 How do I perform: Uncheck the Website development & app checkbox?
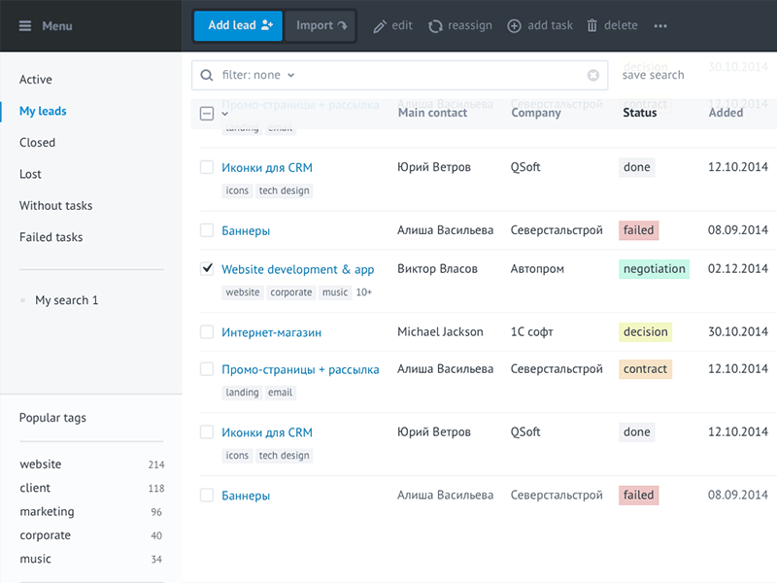tap(207, 269)
